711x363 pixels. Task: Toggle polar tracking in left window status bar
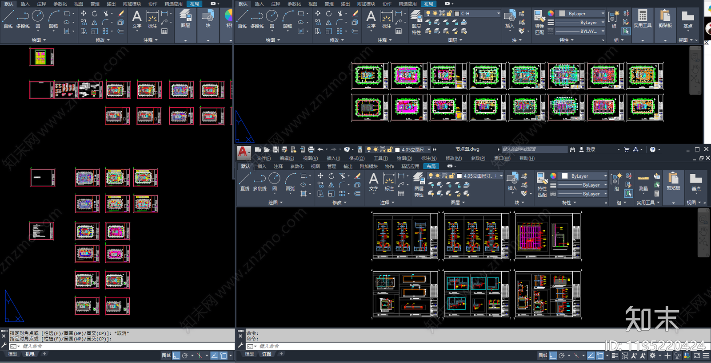[x=185, y=355]
